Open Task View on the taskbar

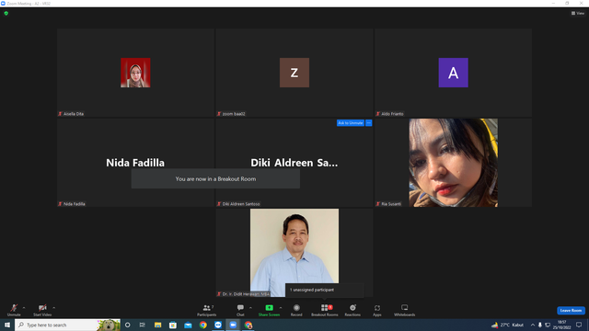point(143,325)
